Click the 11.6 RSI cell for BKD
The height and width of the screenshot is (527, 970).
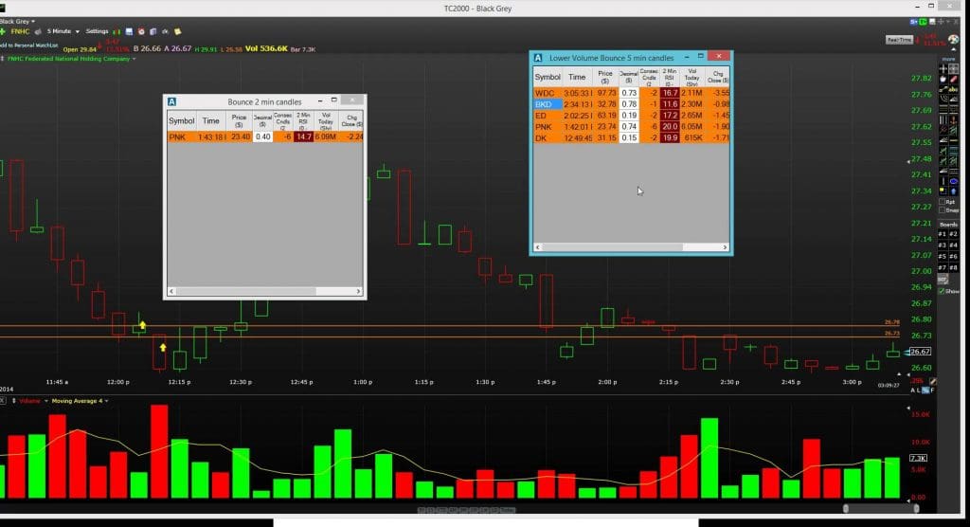point(670,104)
